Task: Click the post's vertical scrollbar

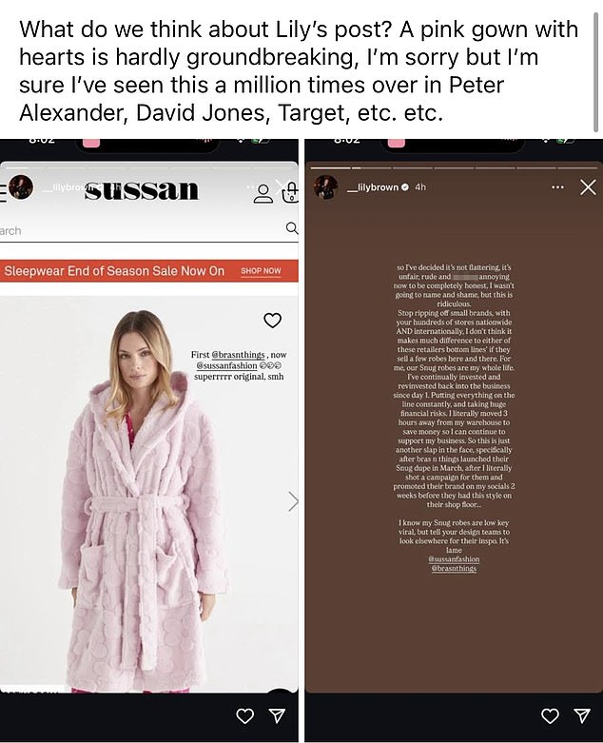Action: click(x=595, y=72)
